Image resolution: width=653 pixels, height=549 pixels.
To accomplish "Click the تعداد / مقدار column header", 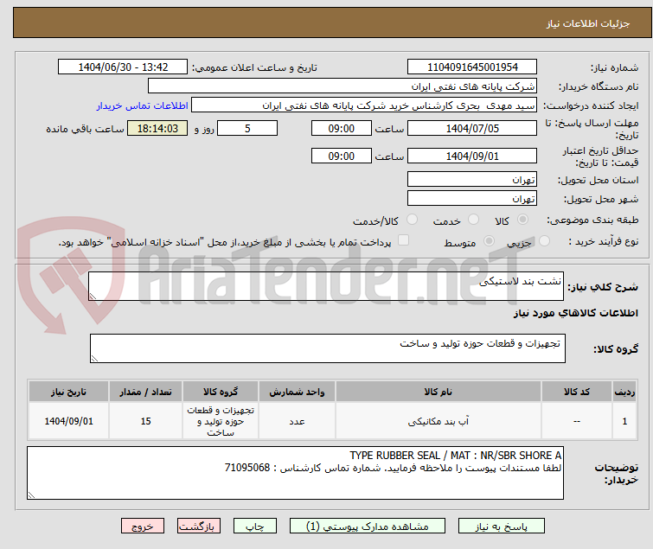I will click(145, 392).
